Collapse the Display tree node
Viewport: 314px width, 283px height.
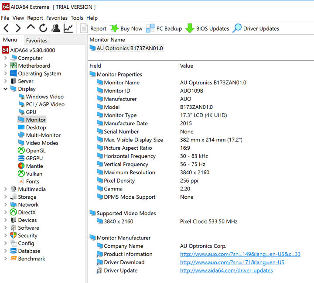(x=5, y=89)
